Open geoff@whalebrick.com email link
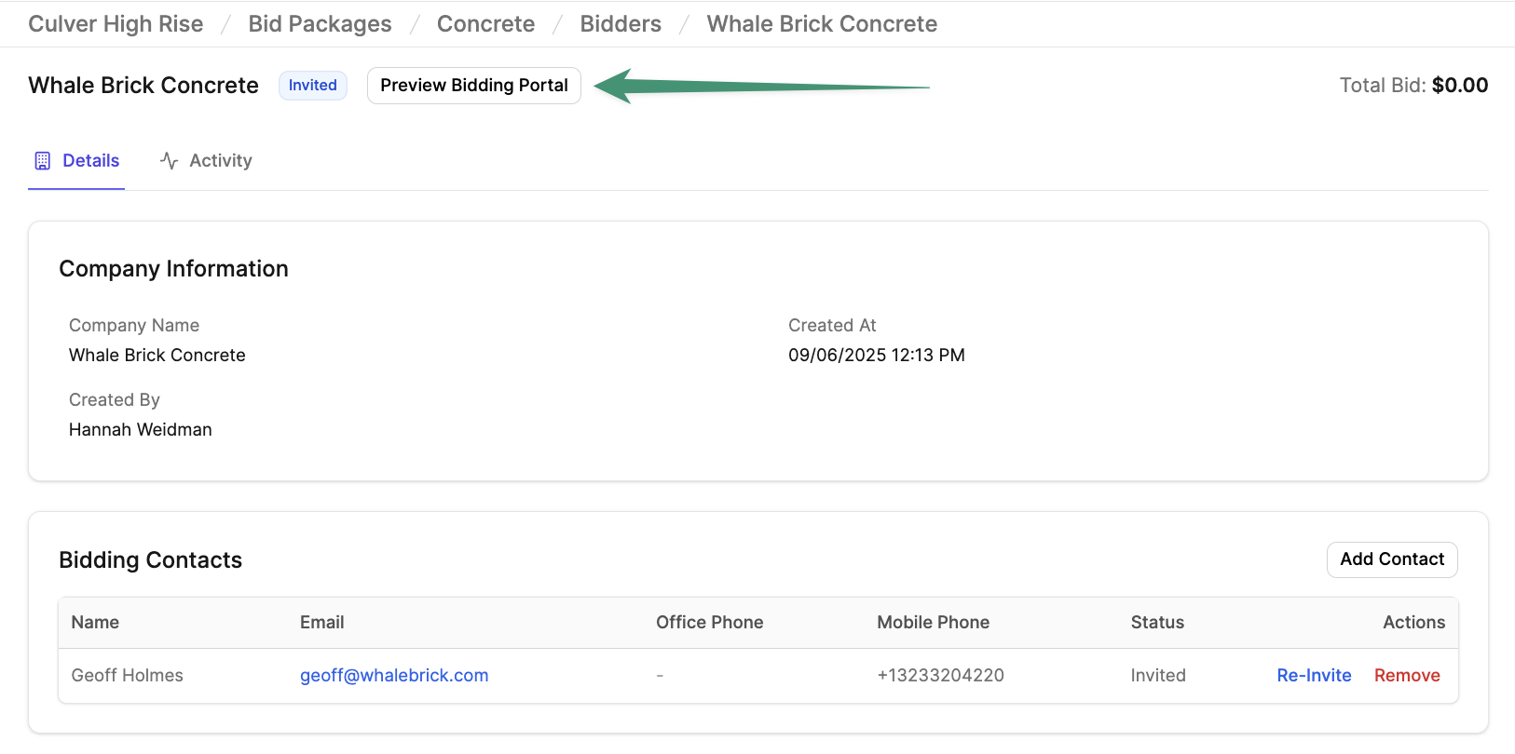The width and height of the screenshot is (1515, 754). point(394,676)
